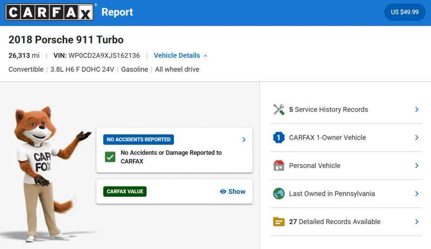Click the 26,313 mi mileage value
The height and width of the screenshot is (249, 431).
[x=24, y=56]
